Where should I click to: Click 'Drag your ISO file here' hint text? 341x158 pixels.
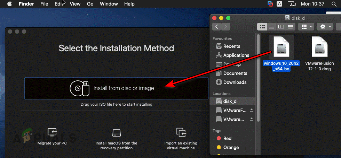click(116, 104)
